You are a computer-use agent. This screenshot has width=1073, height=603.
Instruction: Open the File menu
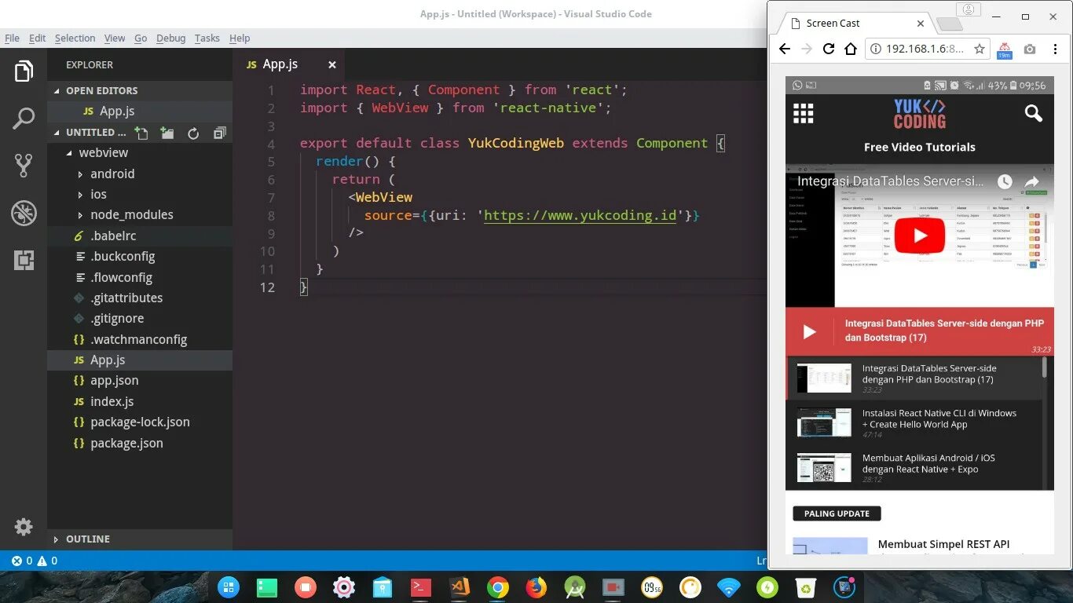[12, 38]
